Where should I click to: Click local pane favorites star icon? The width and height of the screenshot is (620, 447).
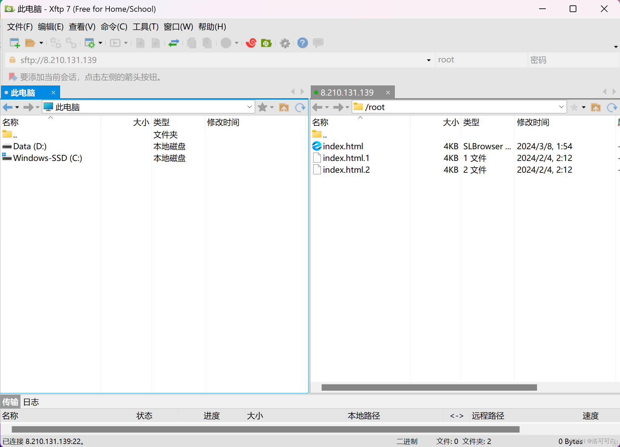[263, 107]
